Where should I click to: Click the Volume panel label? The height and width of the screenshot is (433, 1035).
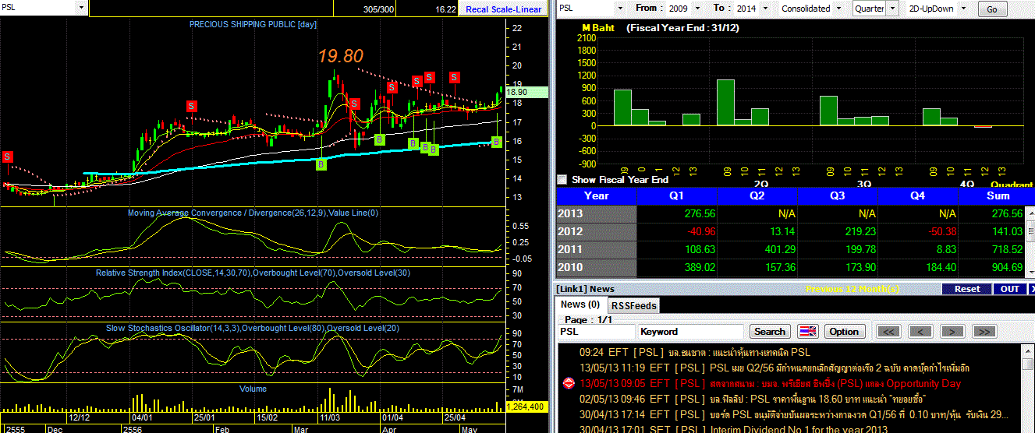[253, 389]
